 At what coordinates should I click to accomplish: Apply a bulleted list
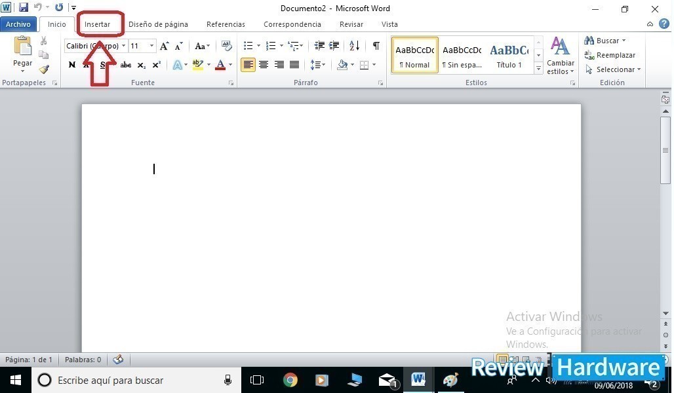click(248, 46)
